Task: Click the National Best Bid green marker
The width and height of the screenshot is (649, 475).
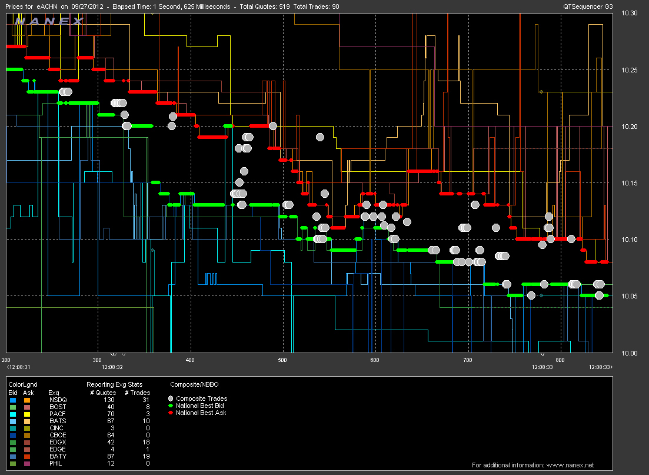Action: 171,406
